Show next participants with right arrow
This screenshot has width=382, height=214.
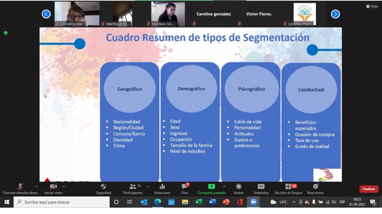pyautogui.click(x=335, y=14)
